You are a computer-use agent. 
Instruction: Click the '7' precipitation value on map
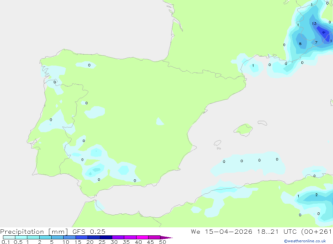[316, 43]
